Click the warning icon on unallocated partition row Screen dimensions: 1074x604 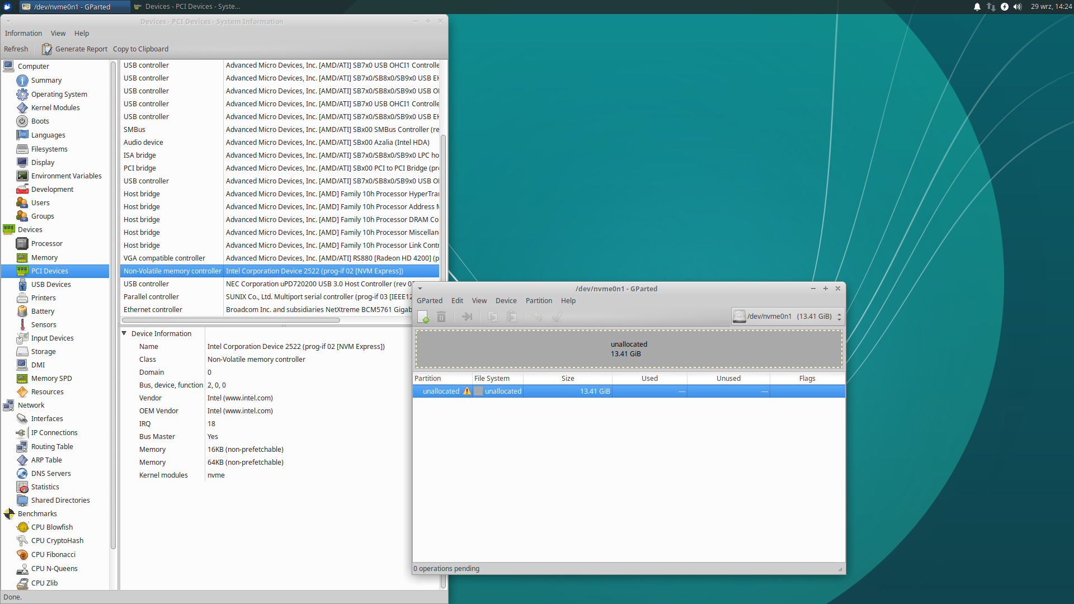pyautogui.click(x=467, y=391)
